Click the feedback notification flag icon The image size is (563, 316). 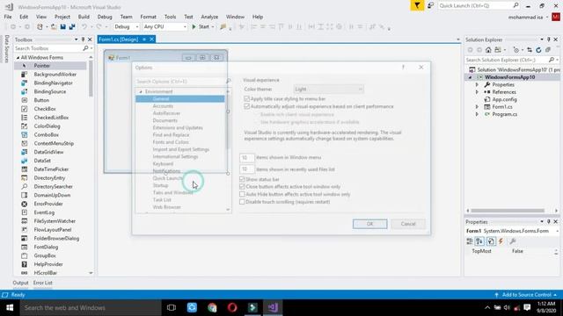point(417,5)
